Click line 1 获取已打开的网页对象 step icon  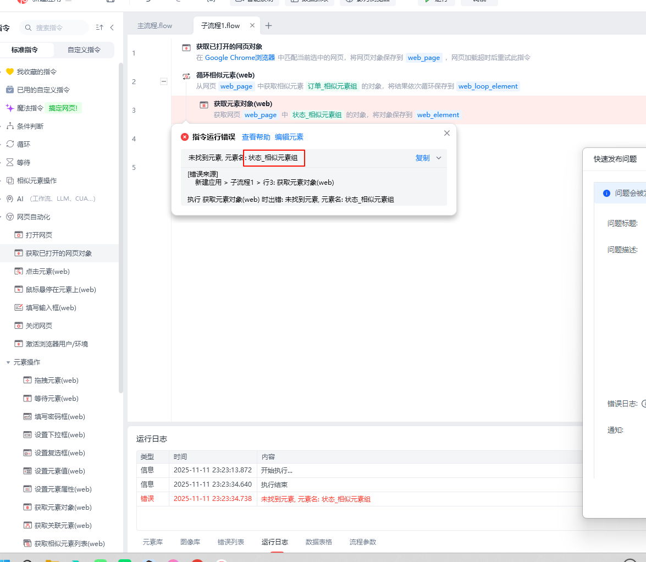point(186,48)
